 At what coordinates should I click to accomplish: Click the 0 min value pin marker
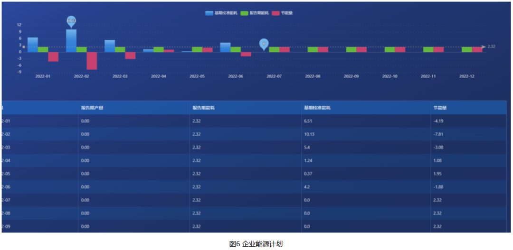point(264,45)
